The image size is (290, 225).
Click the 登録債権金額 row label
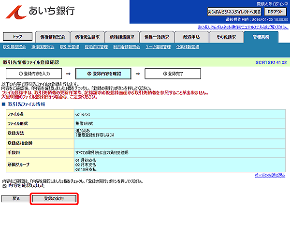[20, 143]
